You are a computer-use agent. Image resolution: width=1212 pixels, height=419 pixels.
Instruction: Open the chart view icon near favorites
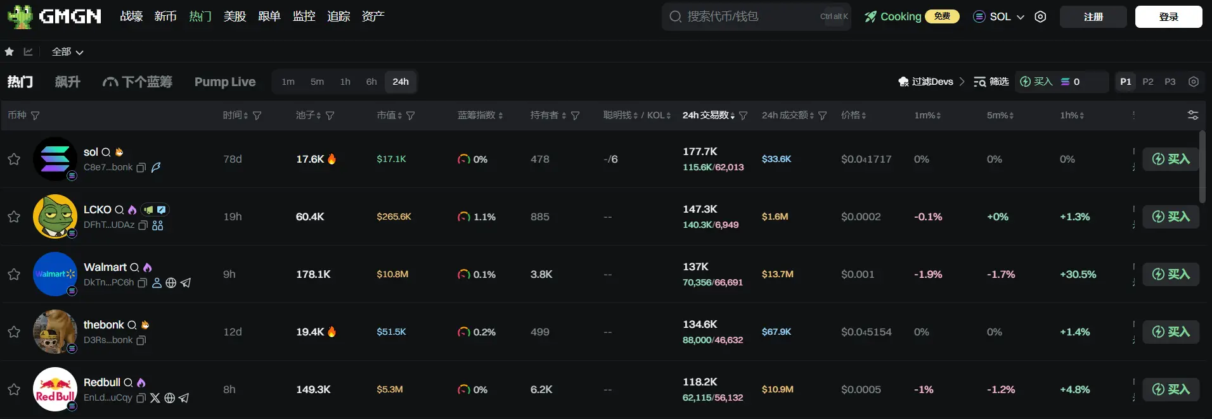pos(28,52)
